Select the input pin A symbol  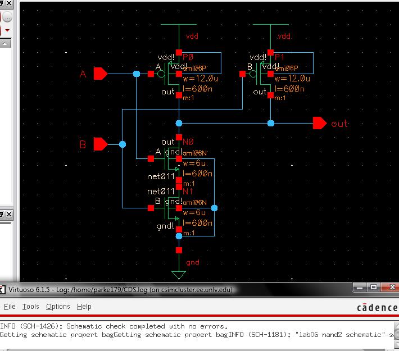101,74
